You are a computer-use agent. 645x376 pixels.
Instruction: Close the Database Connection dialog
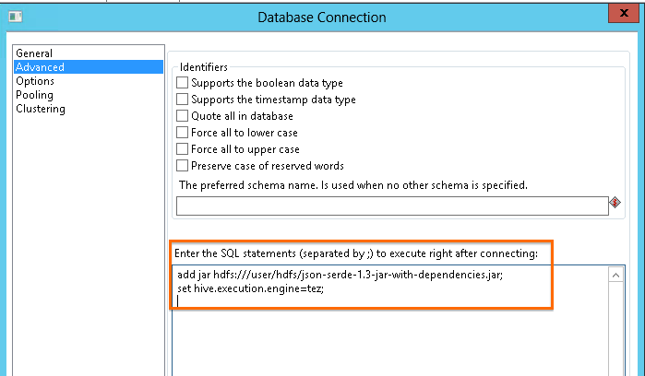624,13
